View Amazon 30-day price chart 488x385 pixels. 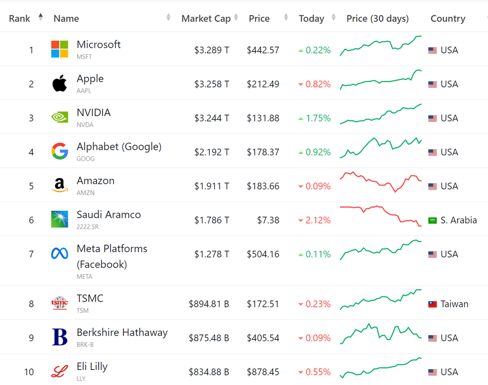click(381, 182)
